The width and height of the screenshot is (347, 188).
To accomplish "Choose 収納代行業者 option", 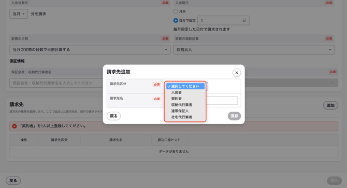I will pyautogui.click(x=185, y=105).
